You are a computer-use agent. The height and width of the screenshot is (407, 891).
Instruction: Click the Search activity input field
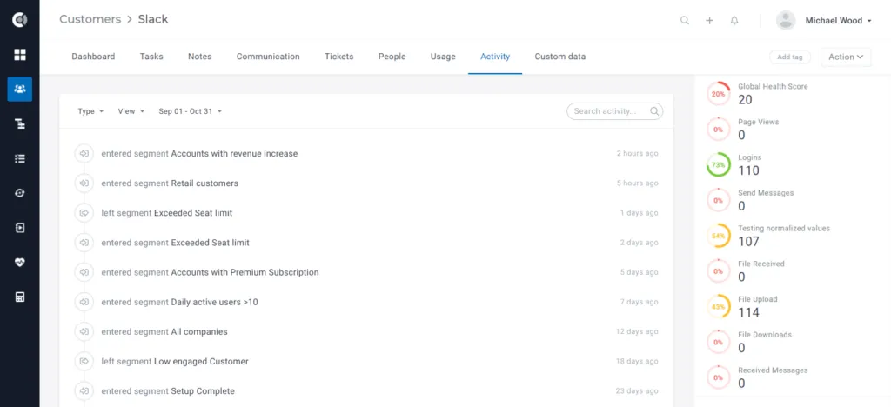pyautogui.click(x=615, y=111)
